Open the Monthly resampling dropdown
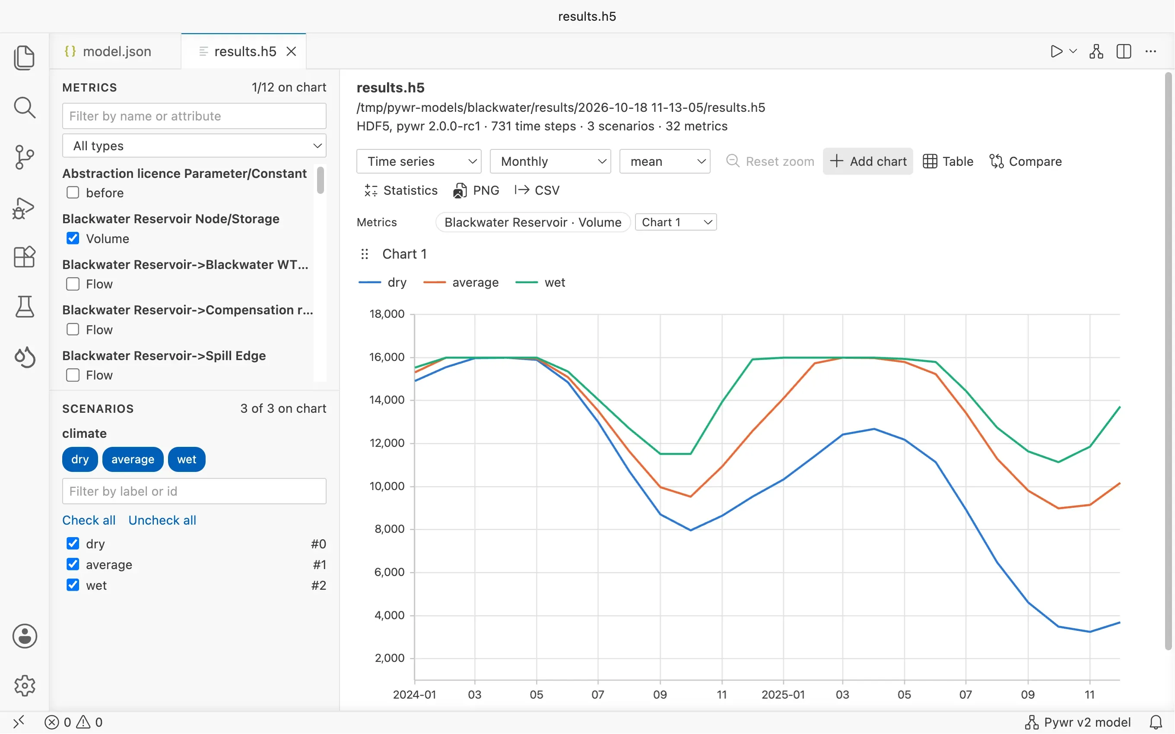Image resolution: width=1175 pixels, height=734 pixels. pyautogui.click(x=550, y=161)
